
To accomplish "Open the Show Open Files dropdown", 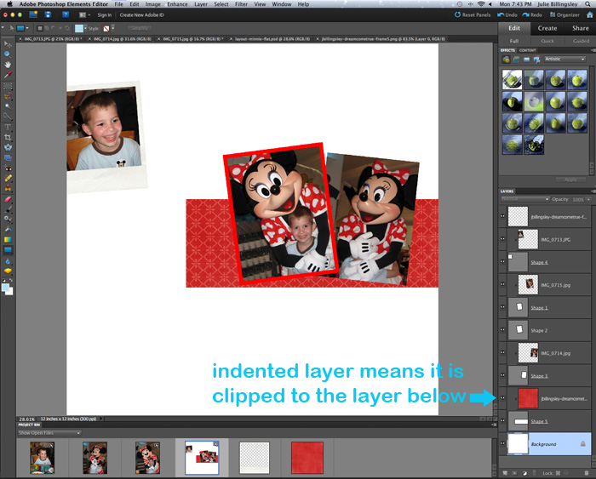I will click(49, 433).
